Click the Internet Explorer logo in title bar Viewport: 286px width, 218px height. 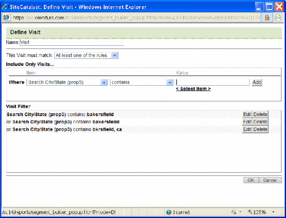pyautogui.click(x=5, y=7)
